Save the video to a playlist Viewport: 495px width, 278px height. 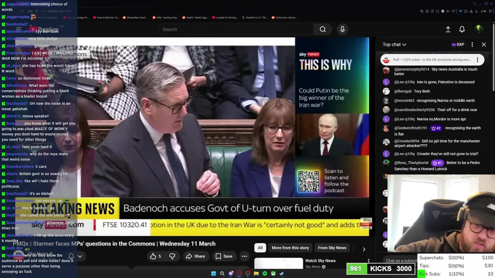224,256
